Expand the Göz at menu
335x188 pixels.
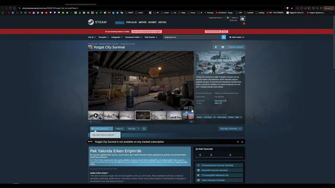tap(91, 37)
